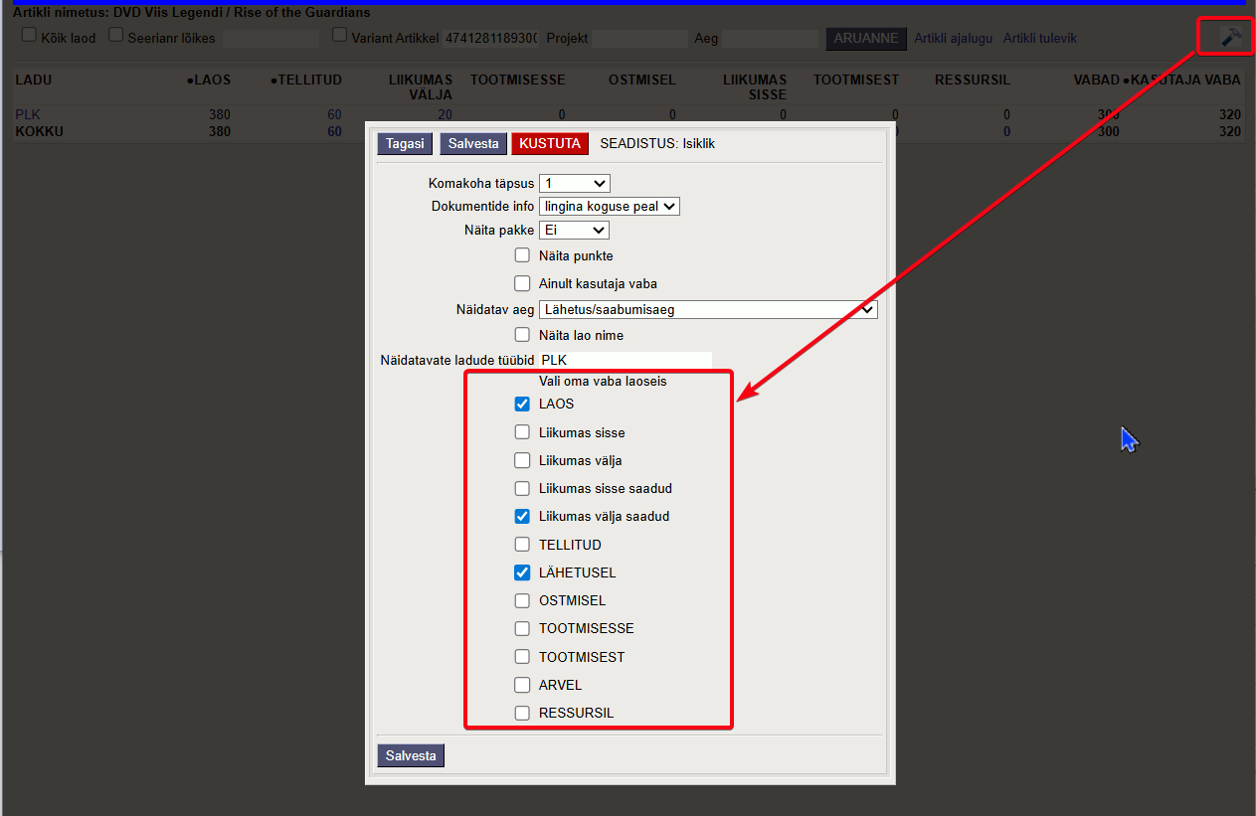
Task: Expand the Näidatav aeg dropdown
Action: 708,309
